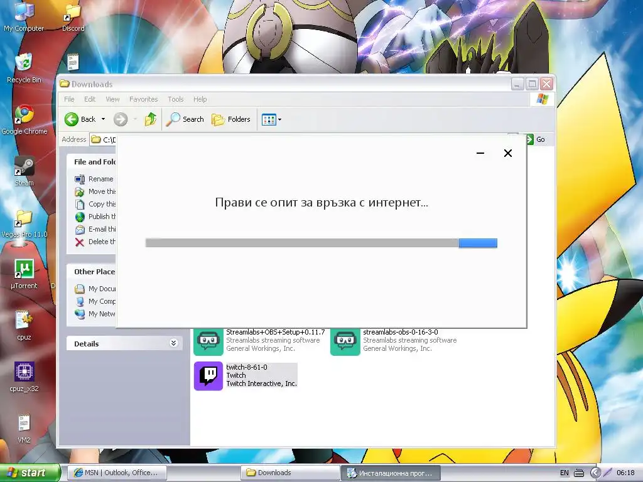Click Delete this file task
This screenshot has width=643, height=482.
pos(95,242)
